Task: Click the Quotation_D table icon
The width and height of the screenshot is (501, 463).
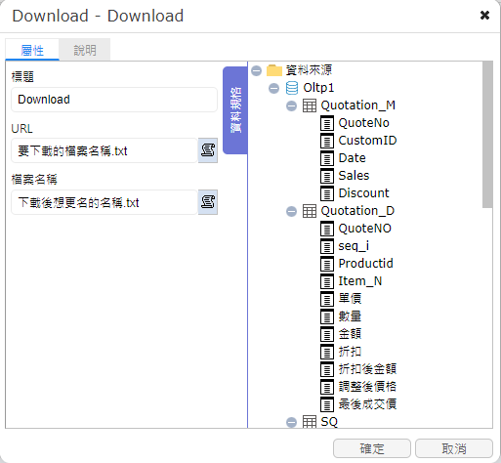Action: pos(310,211)
